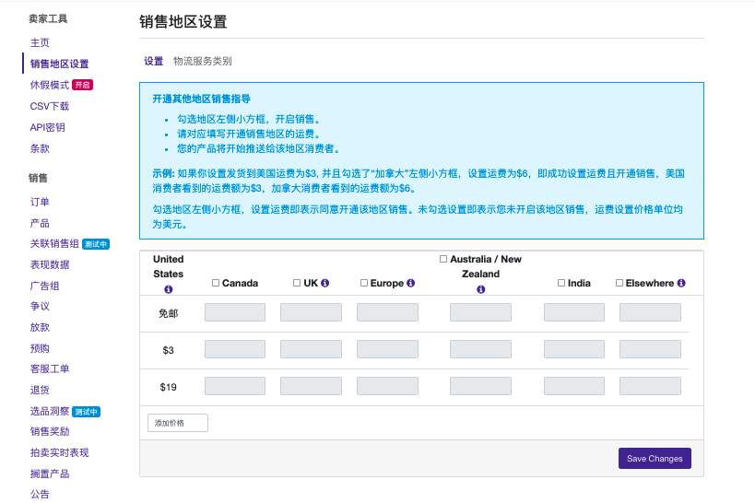Go to 主页 in the sidebar

point(40,43)
